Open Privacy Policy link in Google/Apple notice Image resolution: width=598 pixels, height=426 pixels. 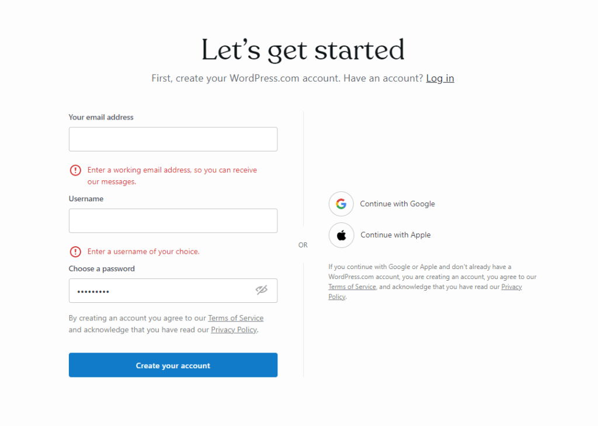click(511, 287)
